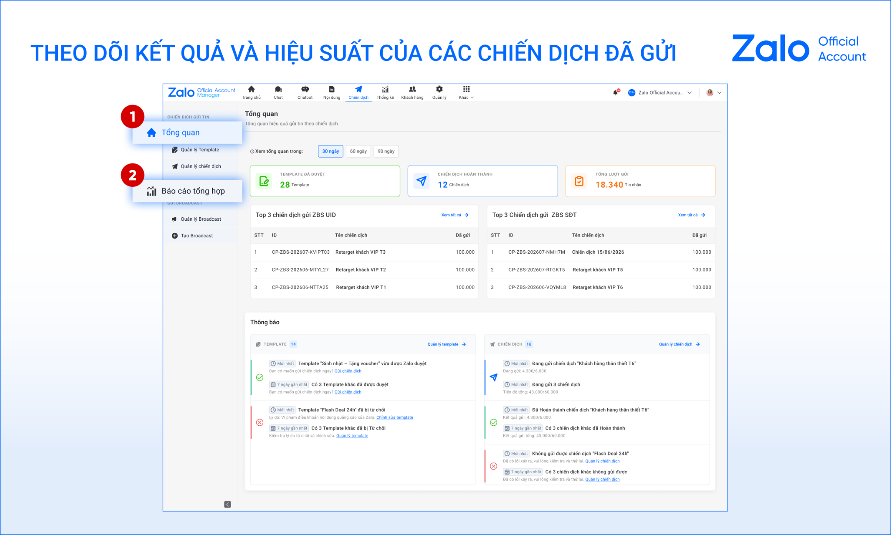Open Nội dung document icon
This screenshot has height=535, width=891.
pyautogui.click(x=332, y=89)
